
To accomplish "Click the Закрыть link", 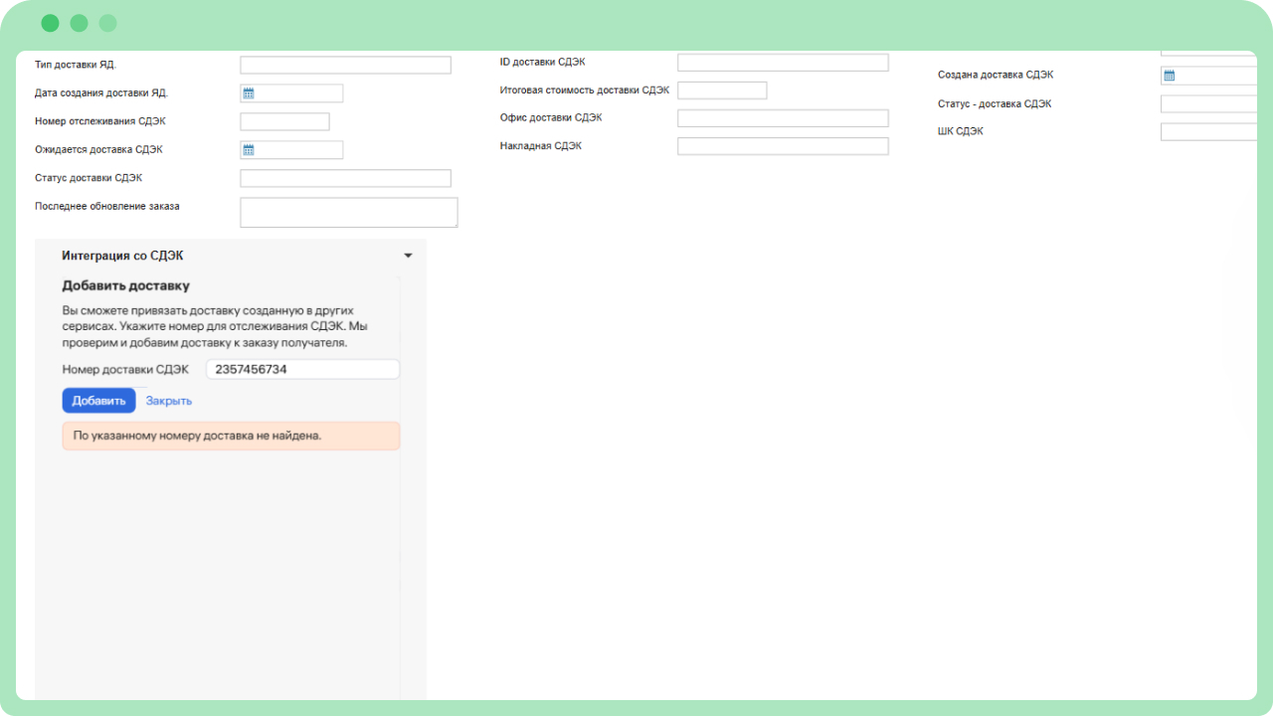I will pyautogui.click(x=169, y=401).
